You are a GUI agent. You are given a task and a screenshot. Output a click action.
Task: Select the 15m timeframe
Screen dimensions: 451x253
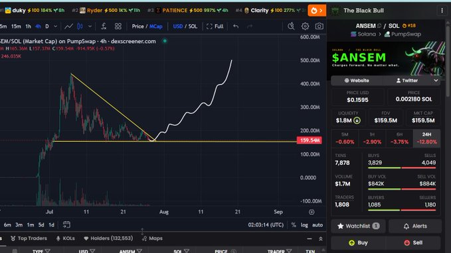click(16, 26)
